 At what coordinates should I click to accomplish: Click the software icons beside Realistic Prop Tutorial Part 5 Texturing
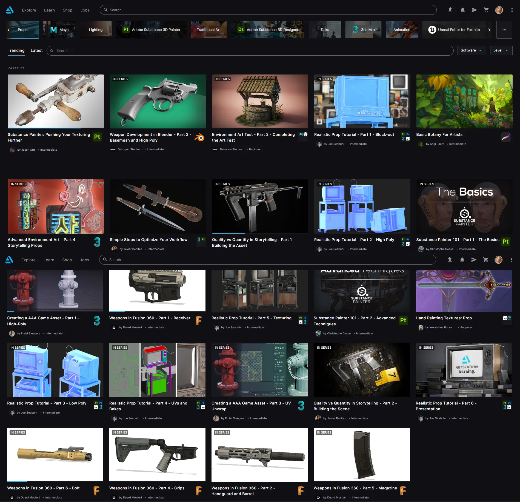303,320
